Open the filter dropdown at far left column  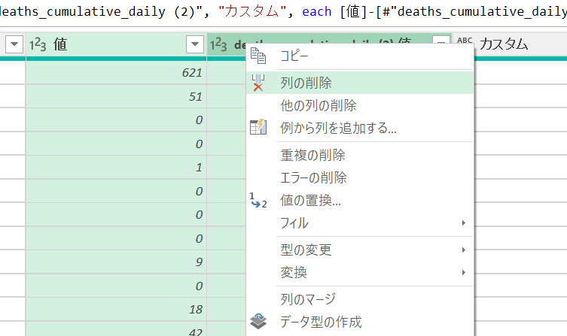point(14,46)
